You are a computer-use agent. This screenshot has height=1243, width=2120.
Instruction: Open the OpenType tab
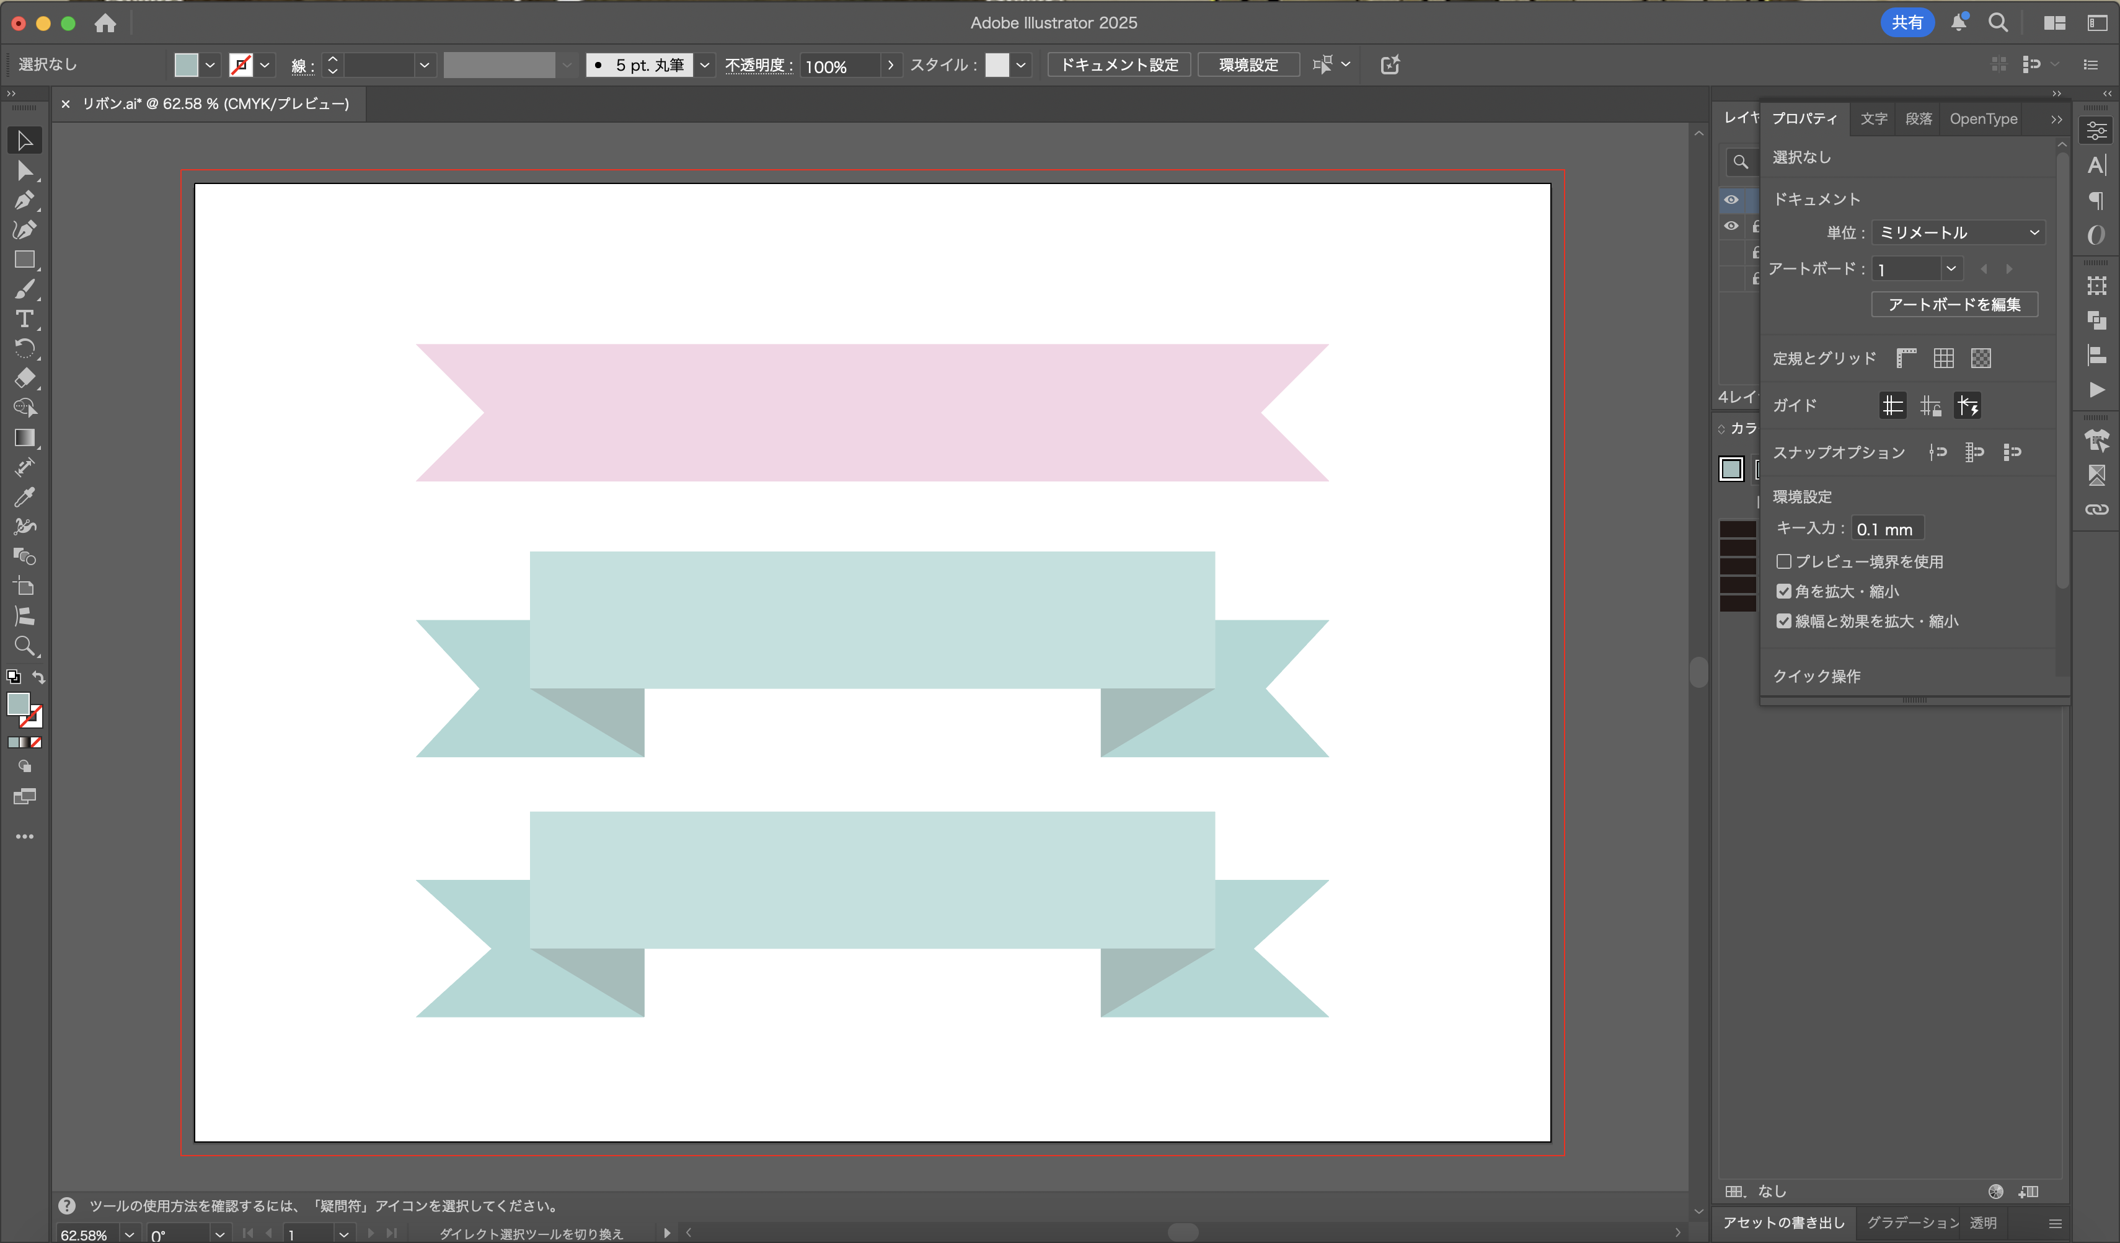pyautogui.click(x=1983, y=118)
